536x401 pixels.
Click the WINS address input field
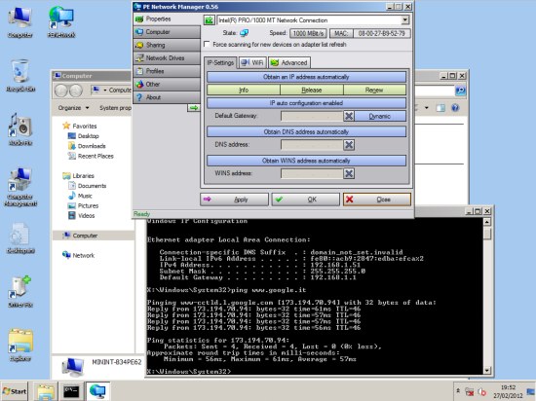(x=312, y=173)
